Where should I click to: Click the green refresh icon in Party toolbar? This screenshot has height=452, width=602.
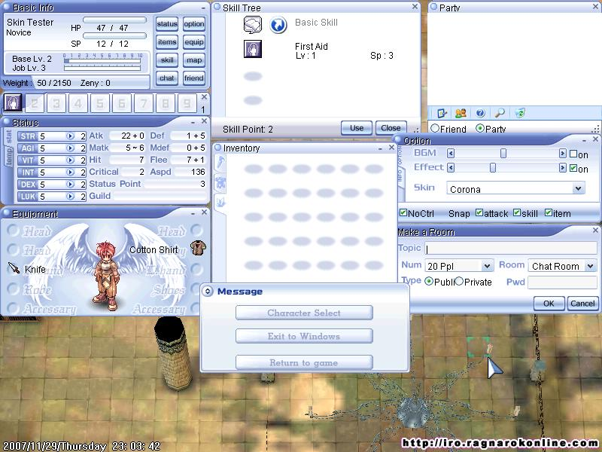point(520,113)
